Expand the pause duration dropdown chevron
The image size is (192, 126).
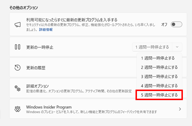177,47
